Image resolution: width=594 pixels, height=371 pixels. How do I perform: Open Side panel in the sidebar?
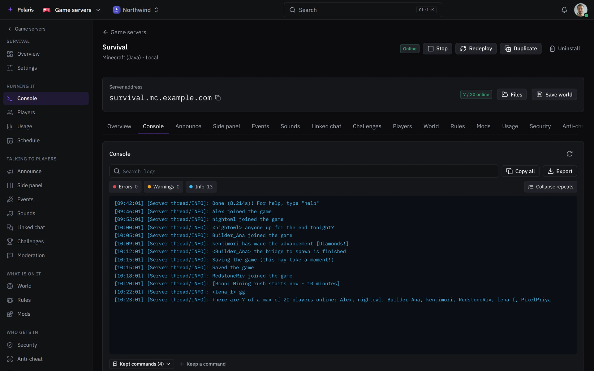pos(46,185)
